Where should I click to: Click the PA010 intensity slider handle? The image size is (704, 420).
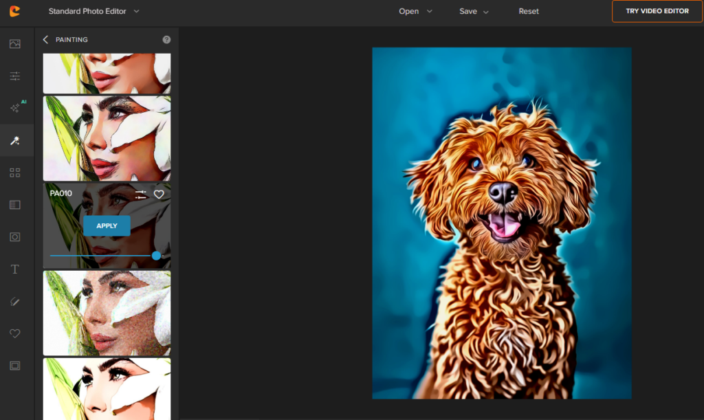tap(156, 256)
